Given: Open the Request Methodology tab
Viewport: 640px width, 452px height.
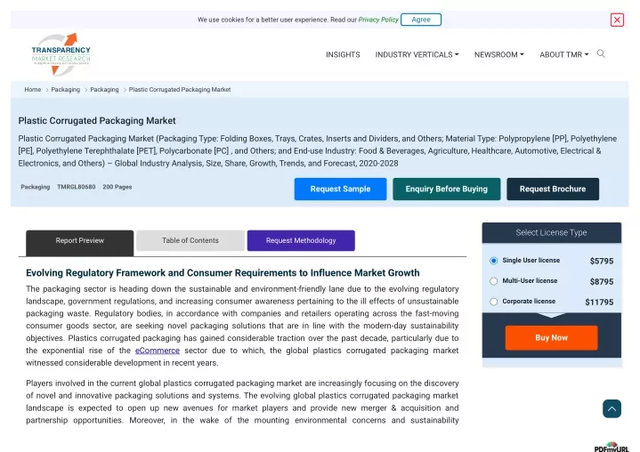Looking at the screenshot, I should tap(301, 241).
